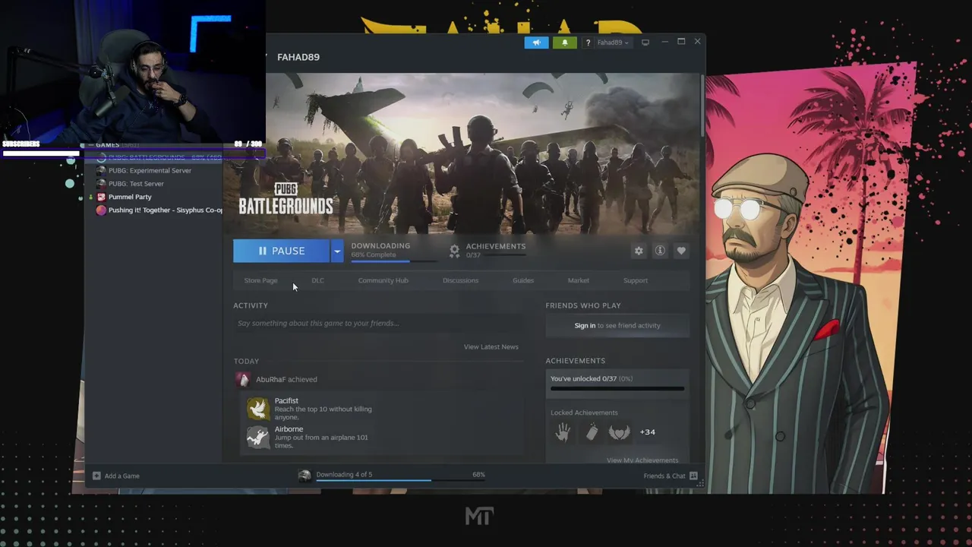The width and height of the screenshot is (972, 547).
Task: Open the green notifications bell
Action: pyautogui.click(x=564, y=43)
